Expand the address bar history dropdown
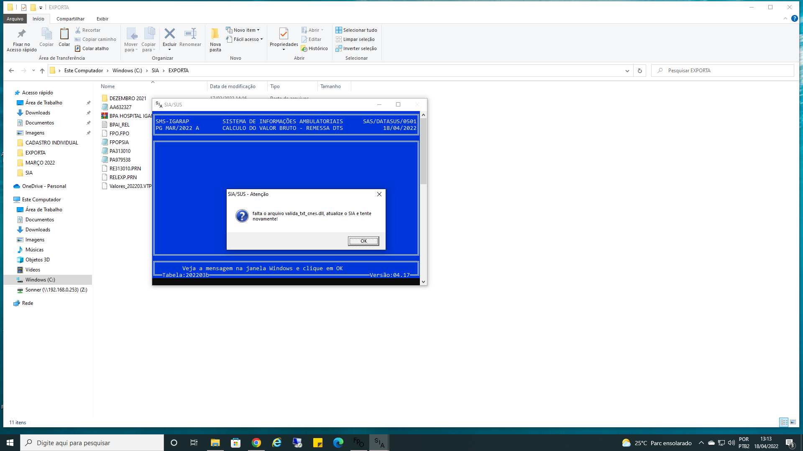This screenshot has height=451, width=803. (627, 71)
